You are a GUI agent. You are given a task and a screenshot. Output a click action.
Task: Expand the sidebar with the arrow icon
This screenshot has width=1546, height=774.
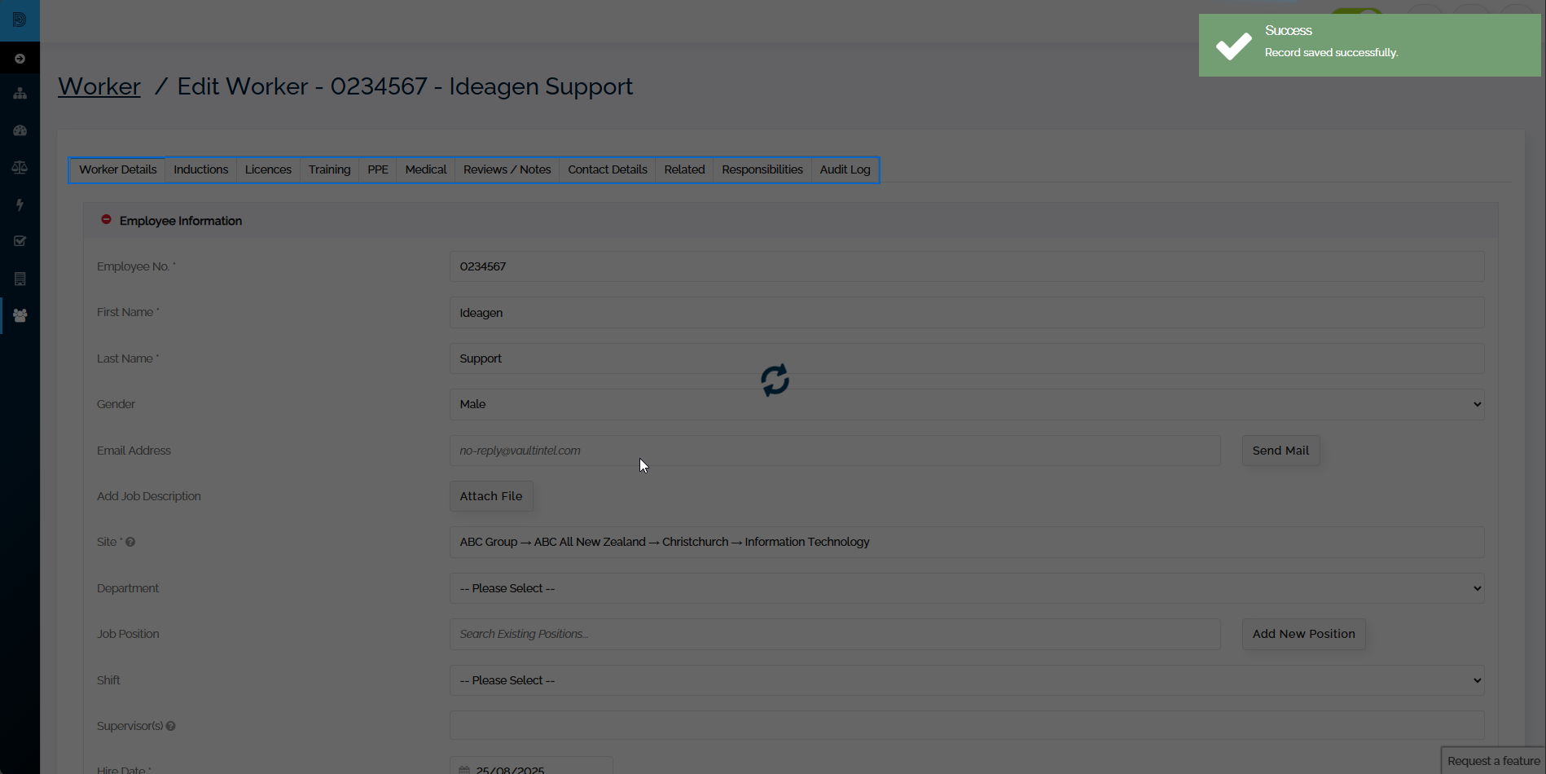pyautogui.click(x=20, y=59)
